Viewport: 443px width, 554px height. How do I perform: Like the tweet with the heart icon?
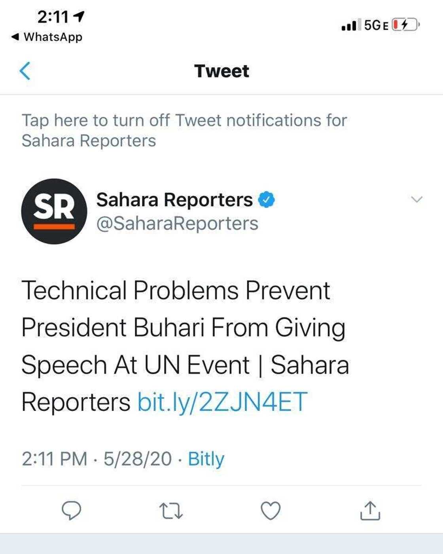coord(270,511)
